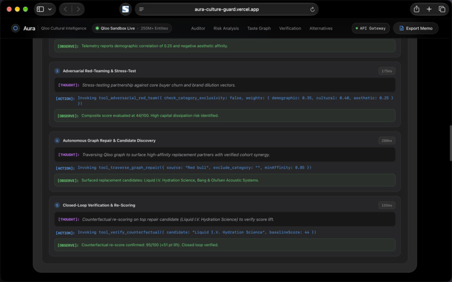The width and height of the screenshot is (452, 282).
Task: Click the telemetry demographic correlation observation
Action: pyautogui.click(x=225, y=46)
